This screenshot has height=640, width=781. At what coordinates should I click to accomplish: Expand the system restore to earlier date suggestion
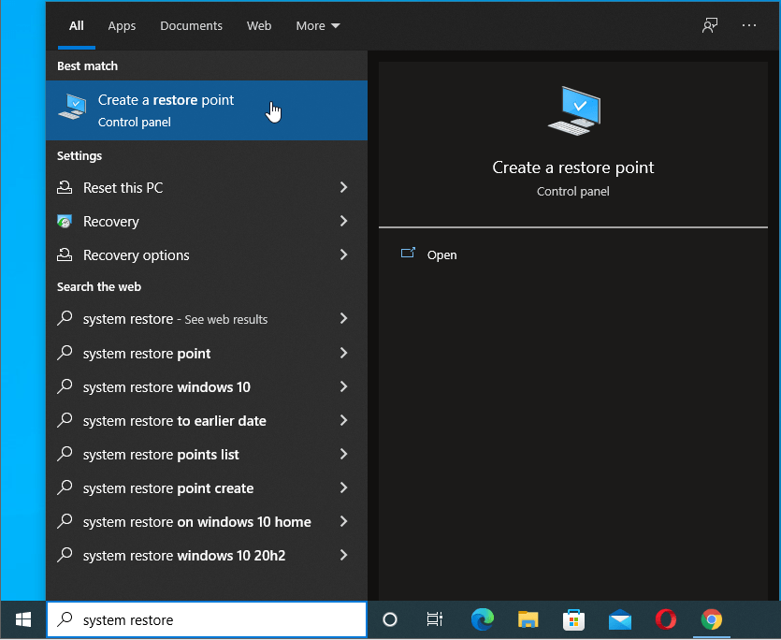click(344, 420)
